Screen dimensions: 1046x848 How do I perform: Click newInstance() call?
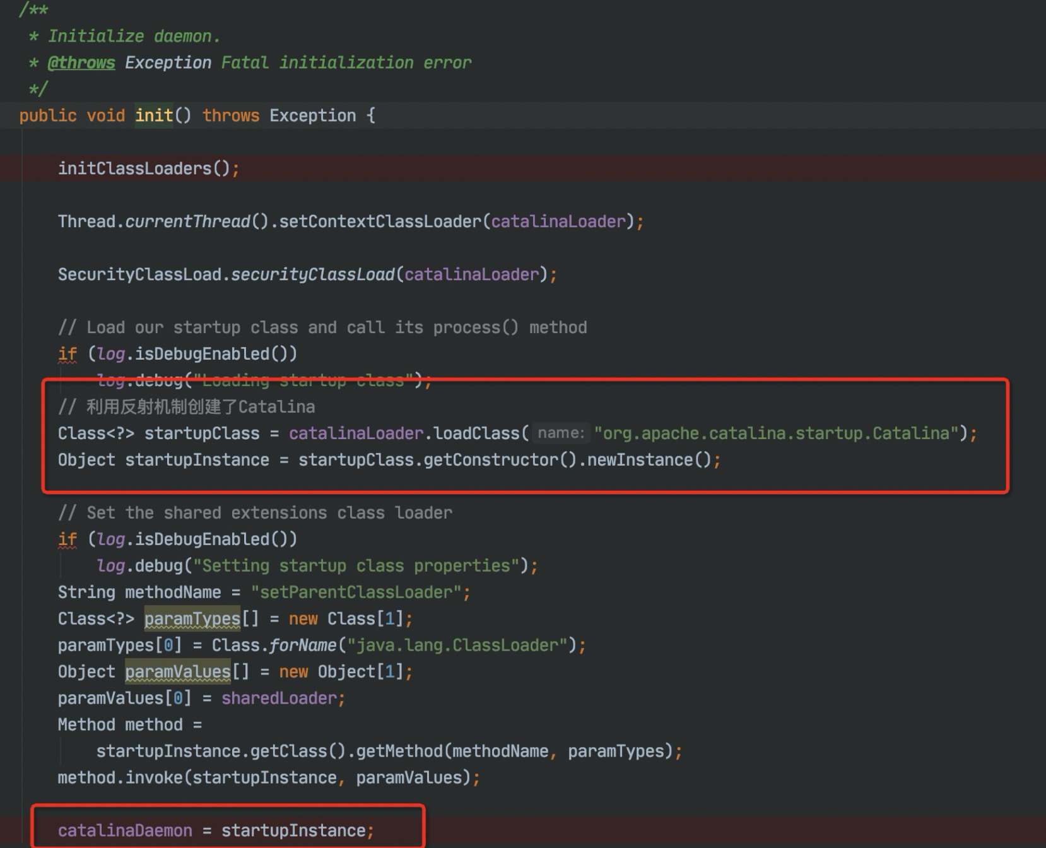click(649, 460)
